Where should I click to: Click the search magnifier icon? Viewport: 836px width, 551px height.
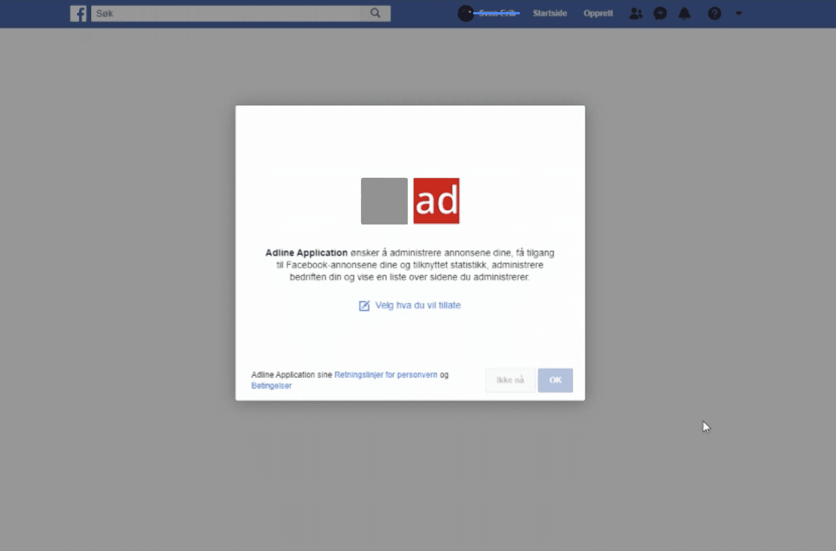375,13
